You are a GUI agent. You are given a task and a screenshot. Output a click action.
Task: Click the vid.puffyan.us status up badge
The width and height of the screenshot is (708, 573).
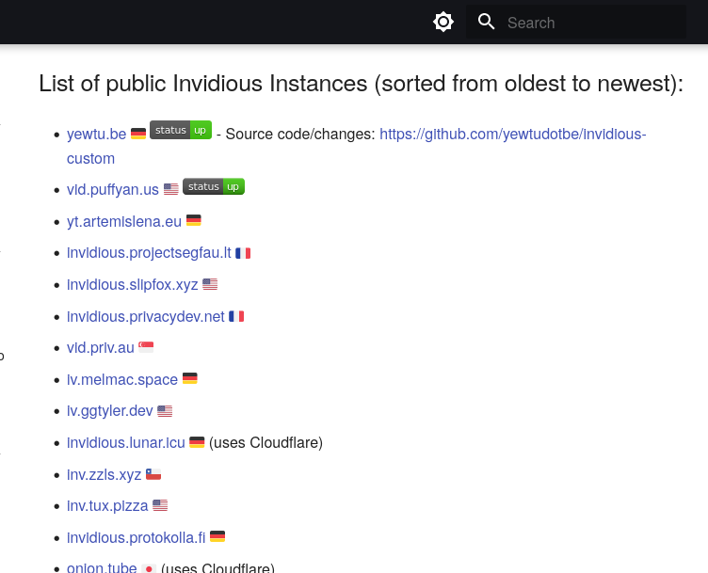[214, 186]
